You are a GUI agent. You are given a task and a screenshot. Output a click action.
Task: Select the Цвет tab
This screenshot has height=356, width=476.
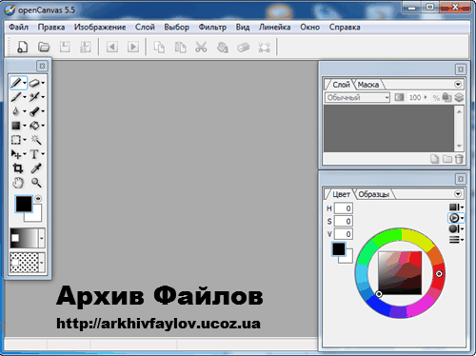(341, 194)
